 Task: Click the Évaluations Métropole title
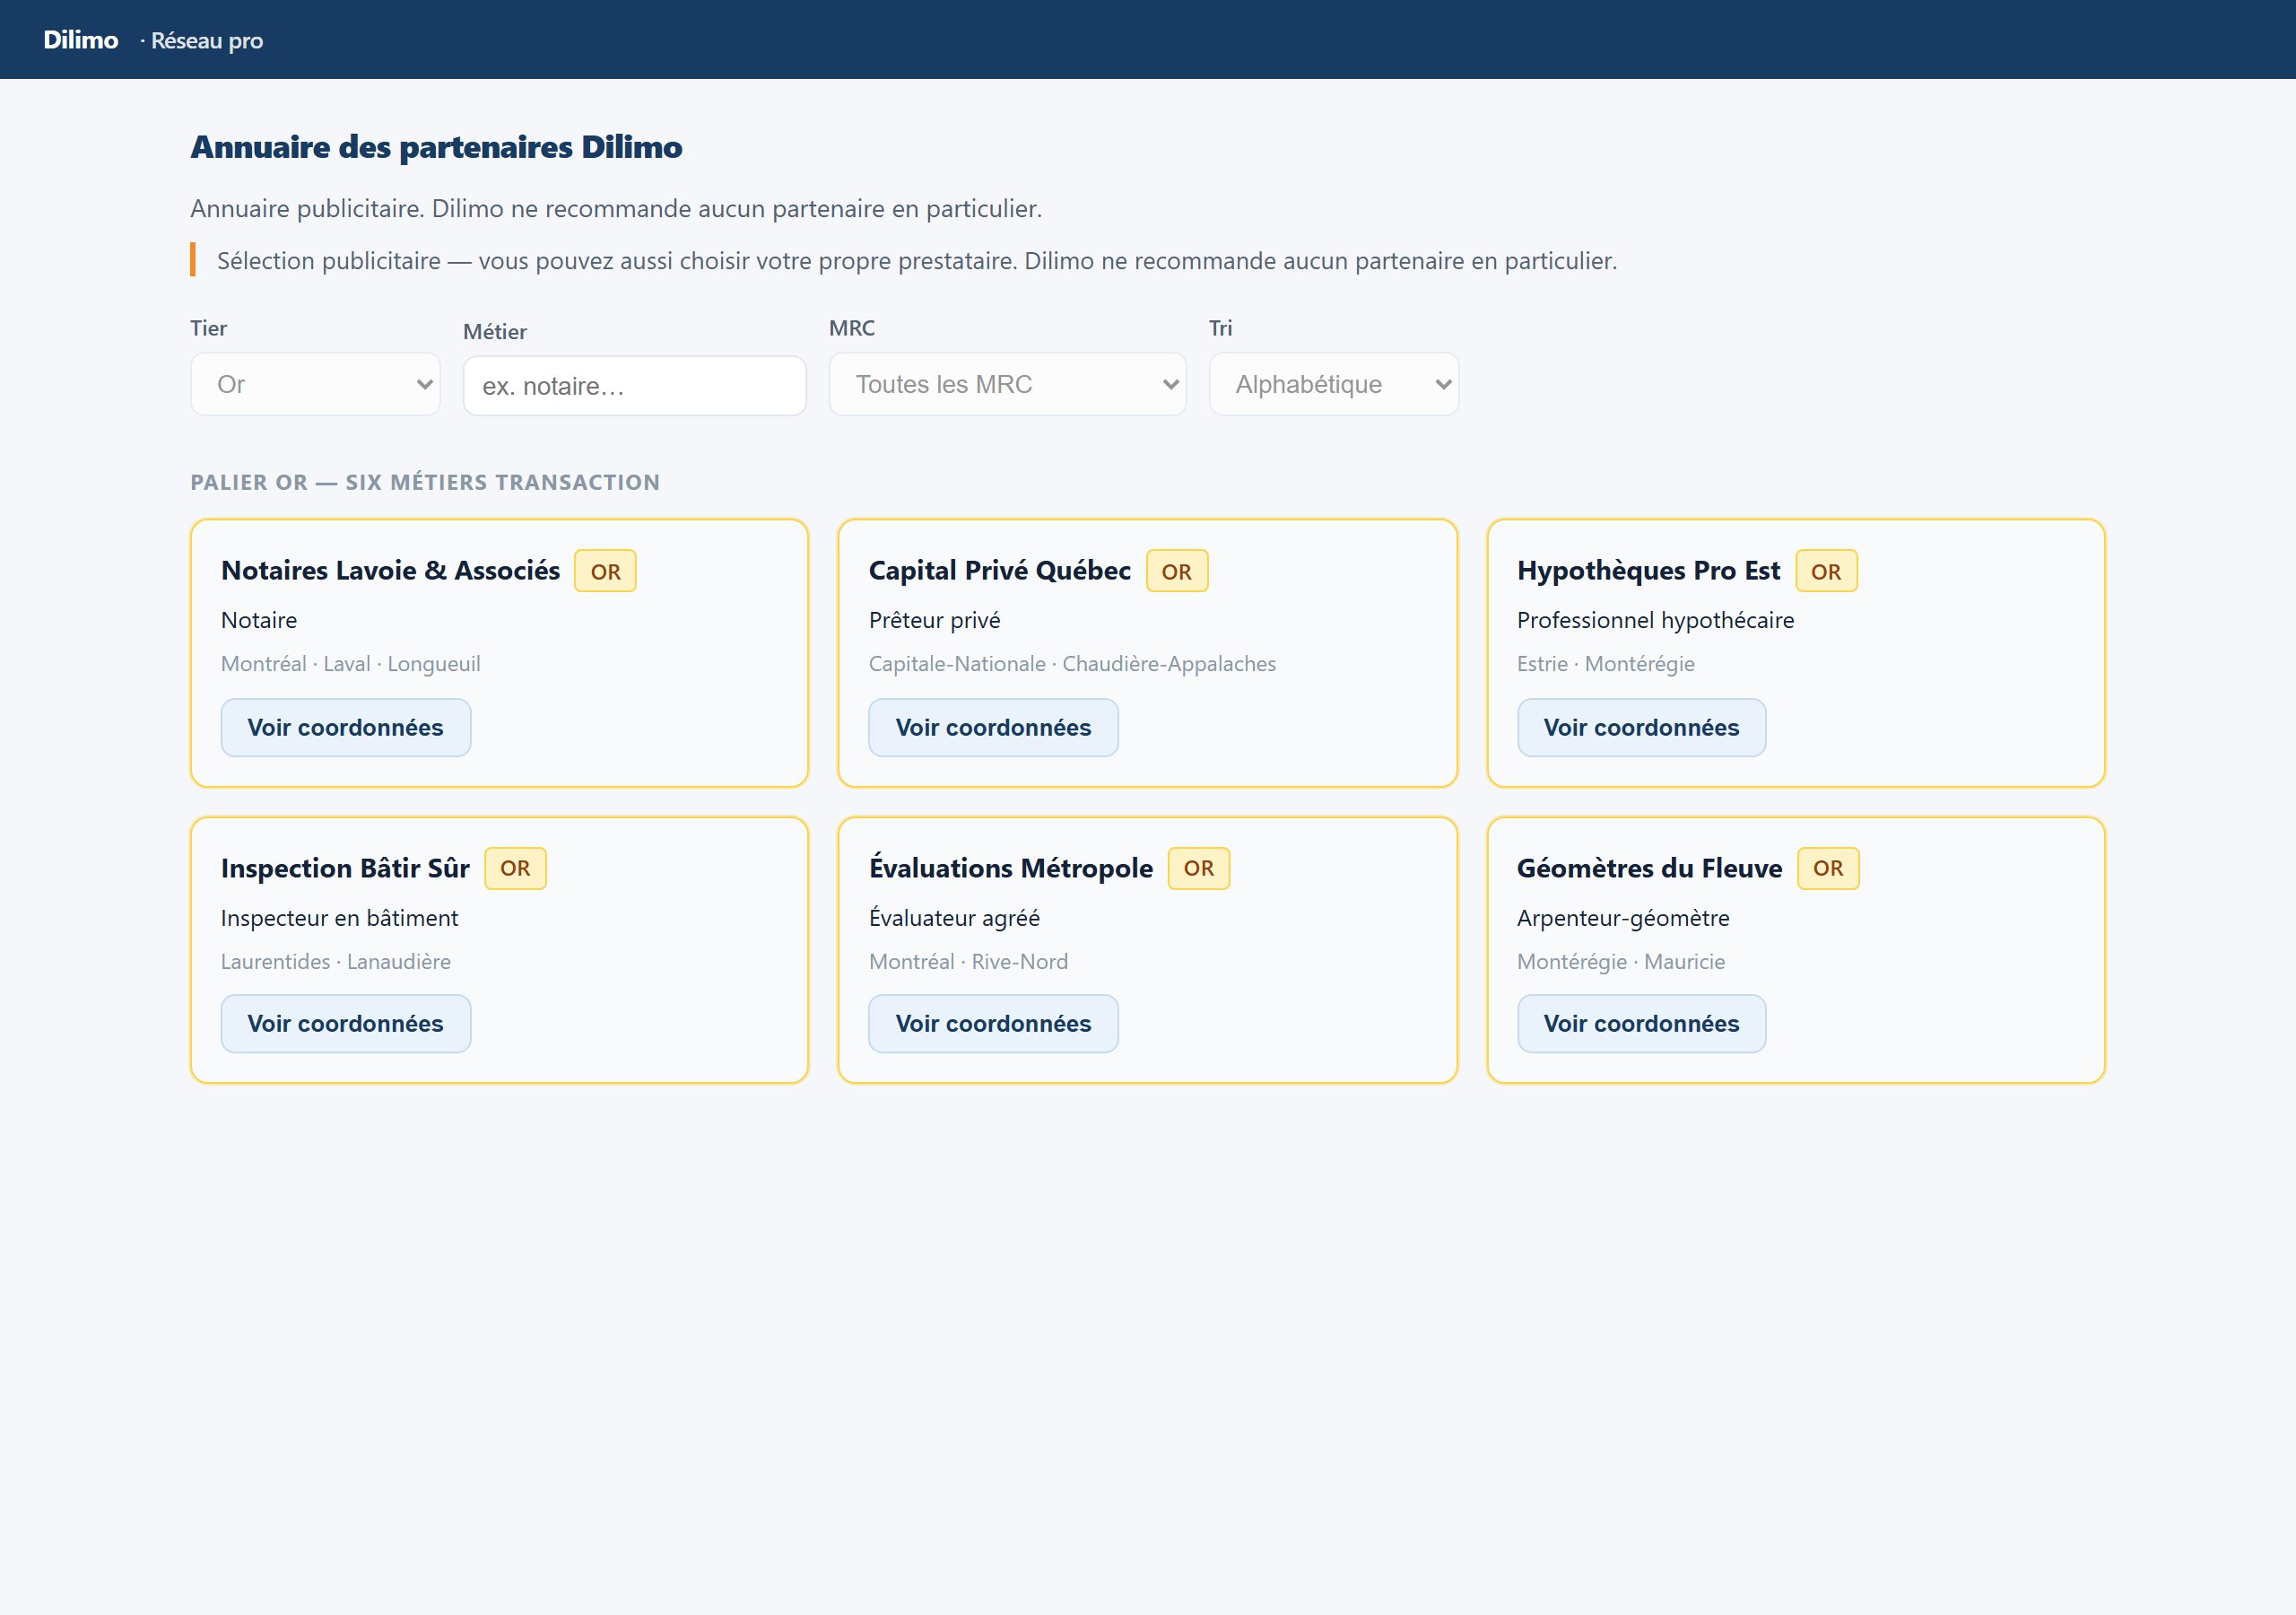click(x=1011, y=868)
